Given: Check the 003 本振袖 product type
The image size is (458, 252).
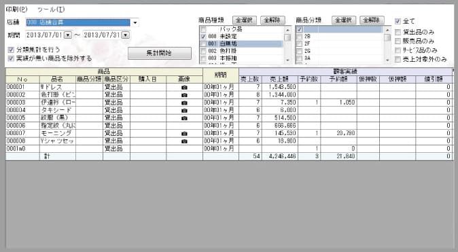Looking at the screenshot, I should point(204,58).
